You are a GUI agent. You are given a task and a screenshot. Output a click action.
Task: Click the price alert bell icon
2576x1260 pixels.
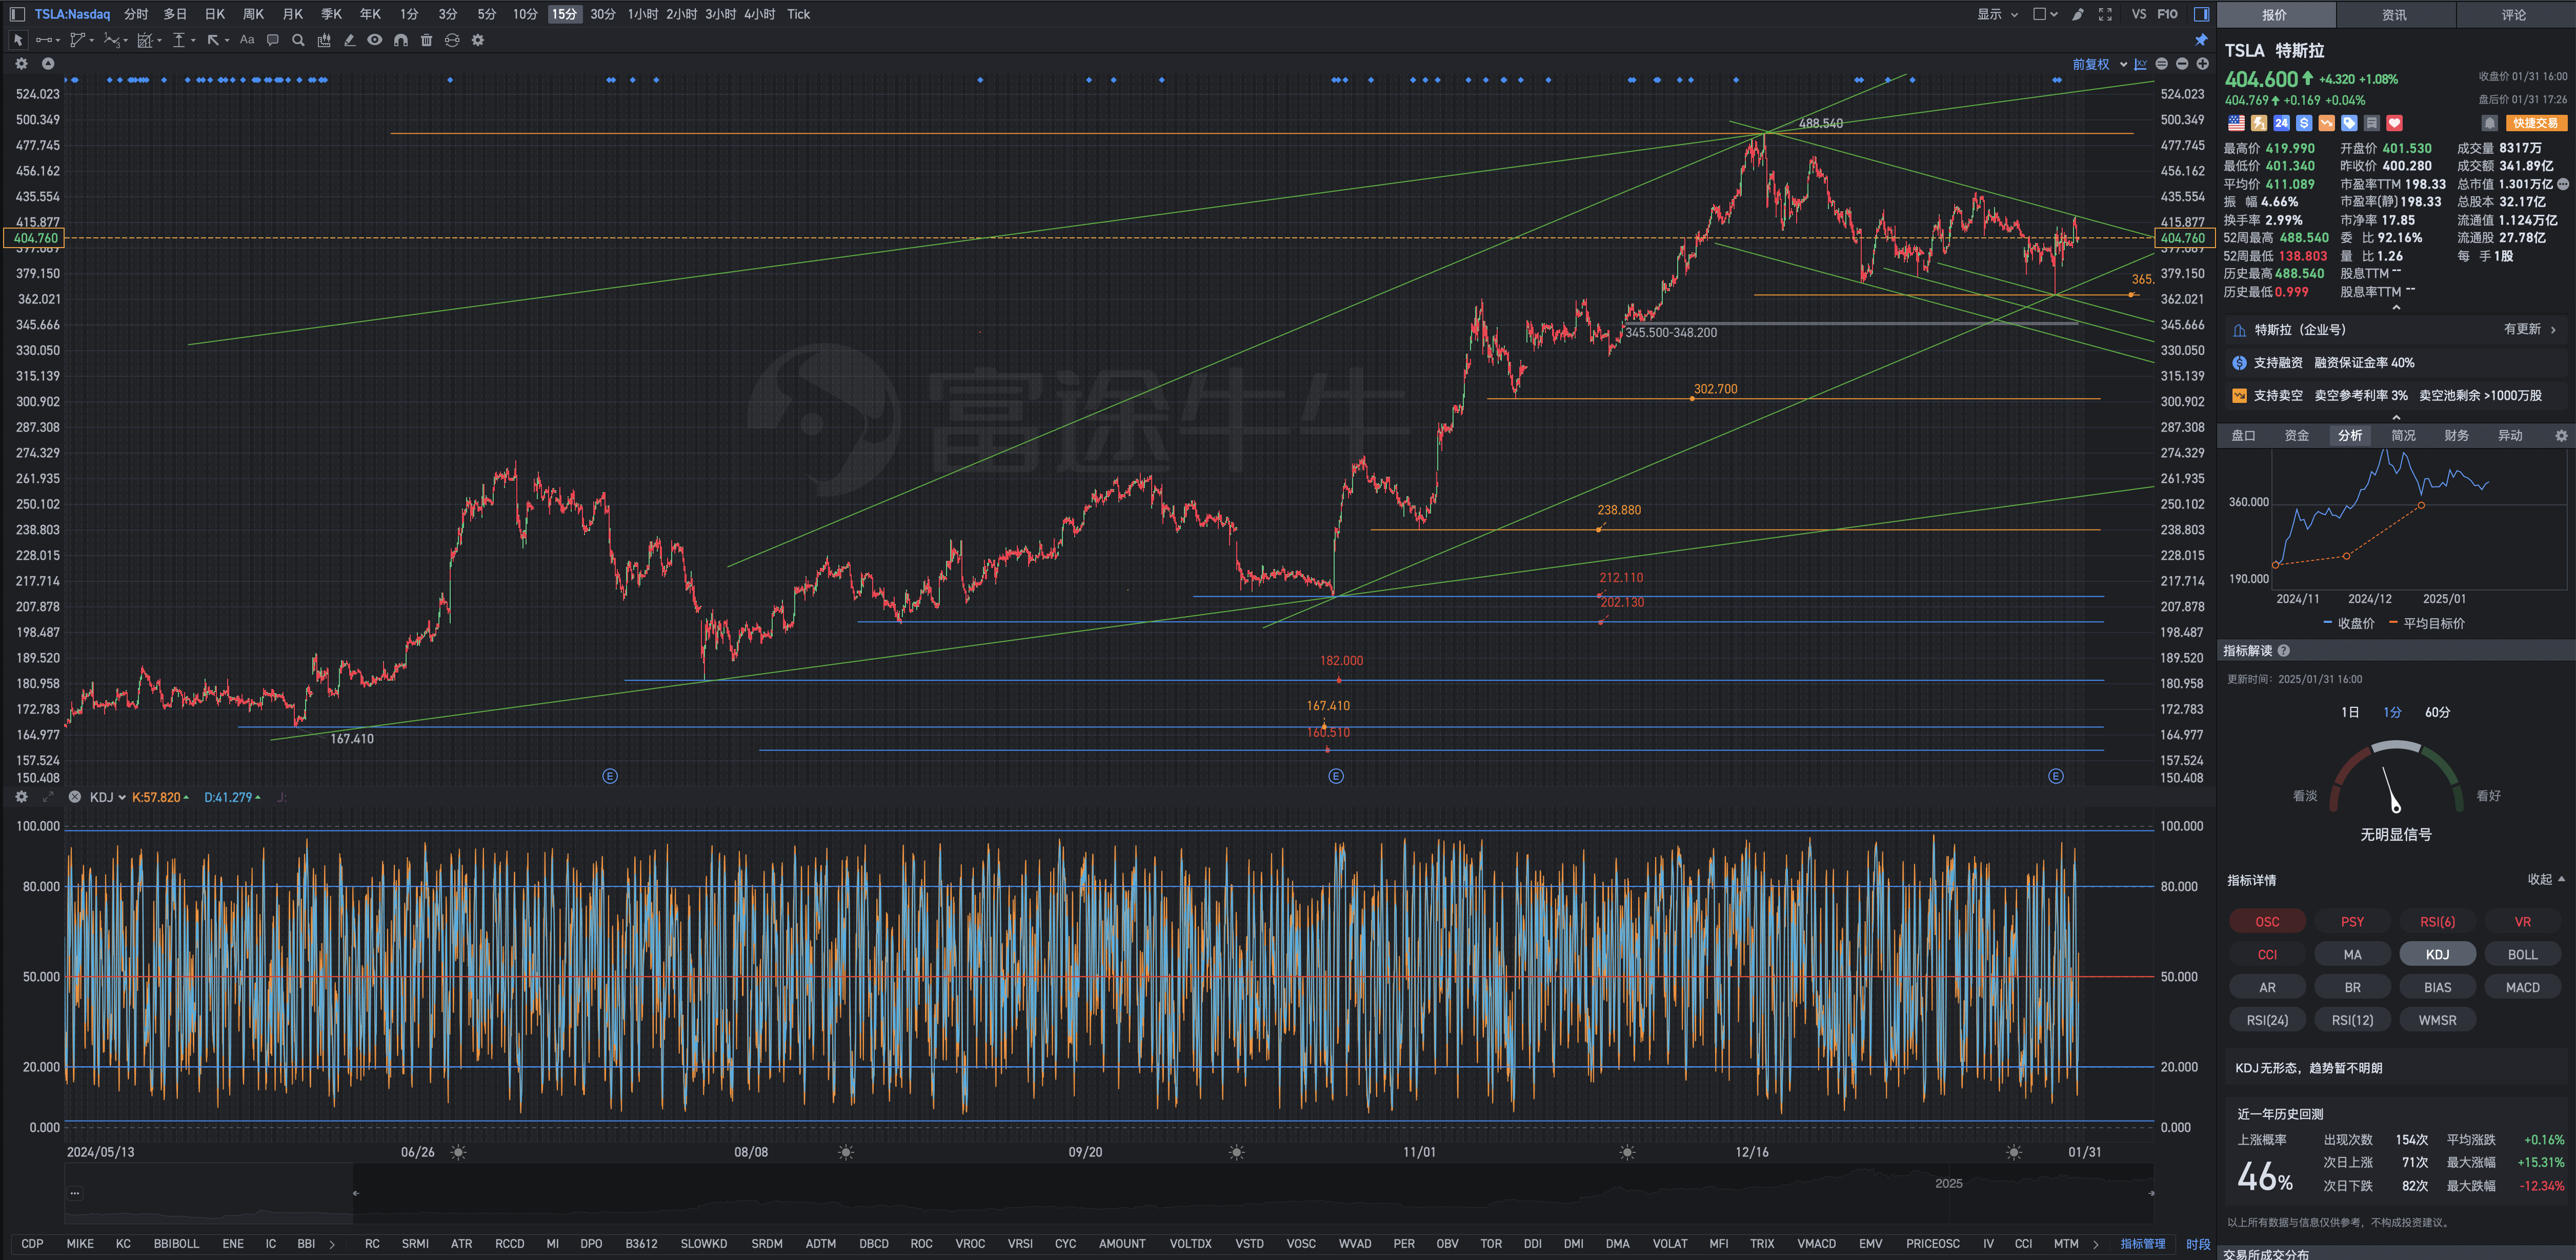click(2490, 123)
